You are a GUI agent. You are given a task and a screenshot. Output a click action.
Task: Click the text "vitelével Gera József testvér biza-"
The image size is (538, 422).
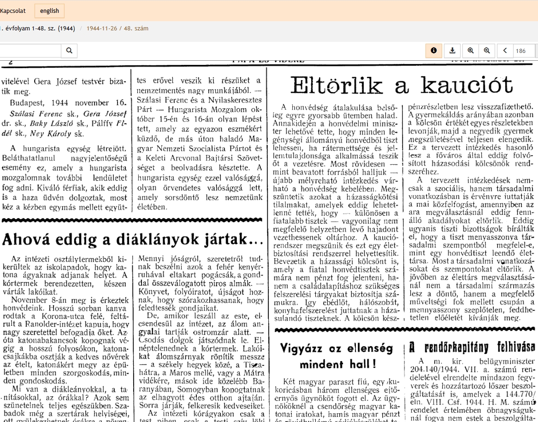click(x=64, y=81)
